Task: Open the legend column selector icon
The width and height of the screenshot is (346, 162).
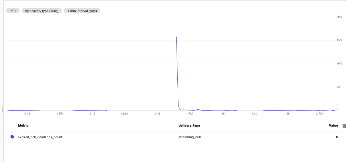Action: (x=344, y=126)
